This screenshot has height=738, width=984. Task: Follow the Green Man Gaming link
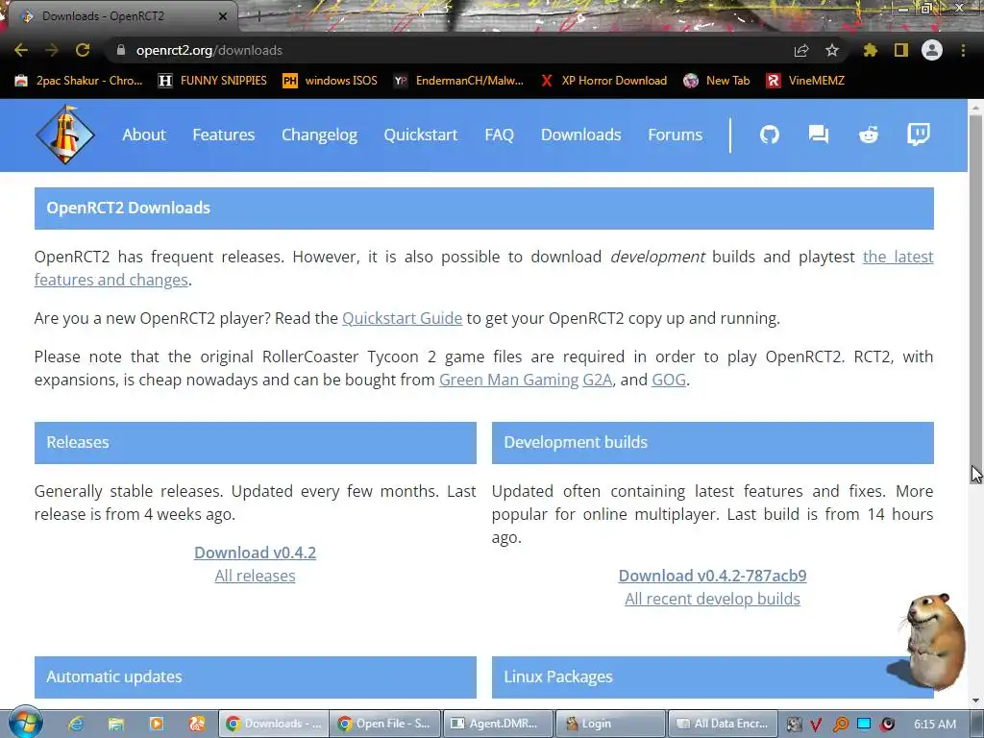(x=509, y=380)
